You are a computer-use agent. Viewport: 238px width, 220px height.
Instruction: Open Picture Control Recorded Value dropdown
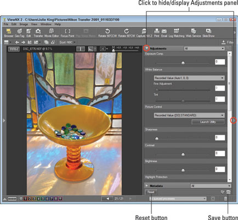(189, 116)
